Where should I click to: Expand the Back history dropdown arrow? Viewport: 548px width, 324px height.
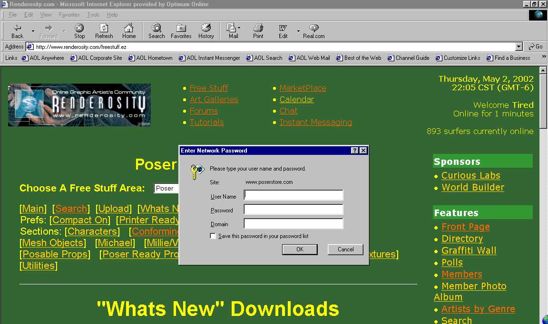coord(33,31)
